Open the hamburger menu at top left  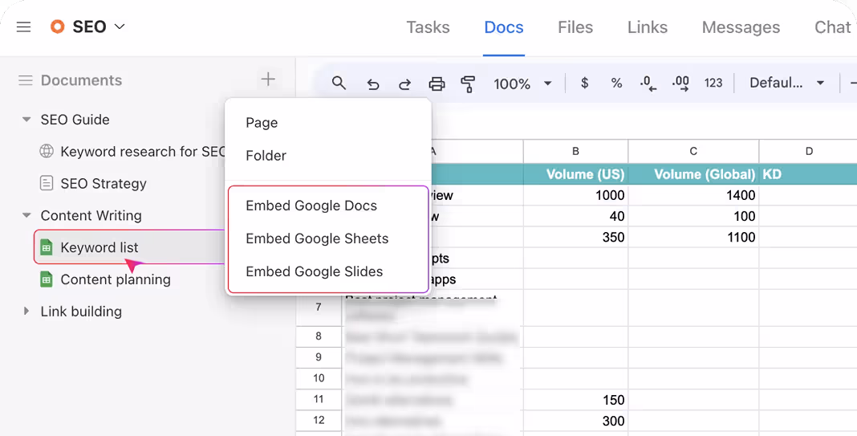point(24,27)
